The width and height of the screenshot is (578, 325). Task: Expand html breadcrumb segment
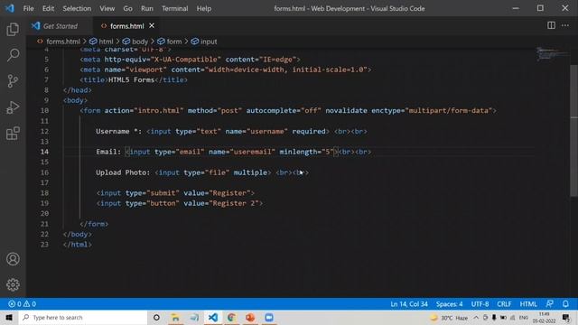pyautogui.click(x=102, y=42)
